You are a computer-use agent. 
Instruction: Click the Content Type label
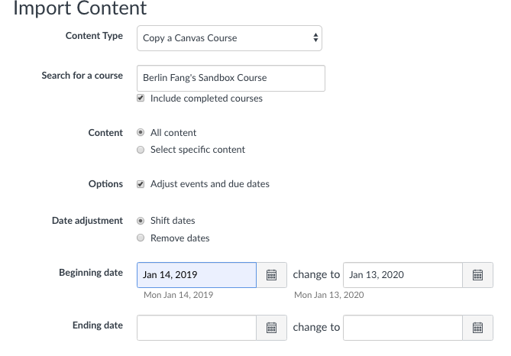[94, 36]
